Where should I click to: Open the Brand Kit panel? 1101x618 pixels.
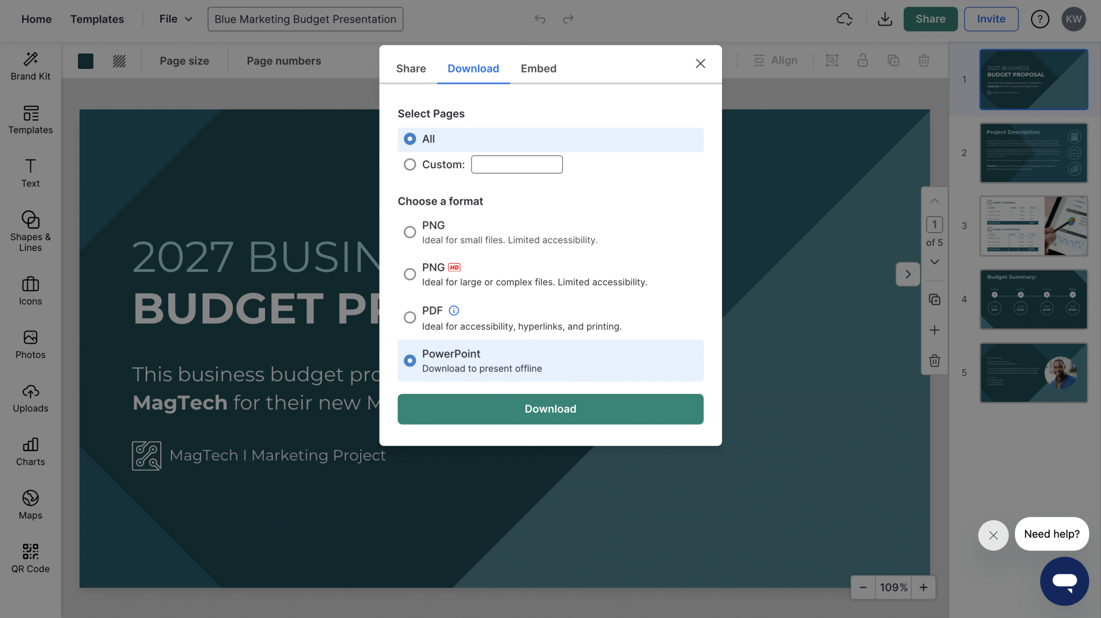tap(30, 66)
